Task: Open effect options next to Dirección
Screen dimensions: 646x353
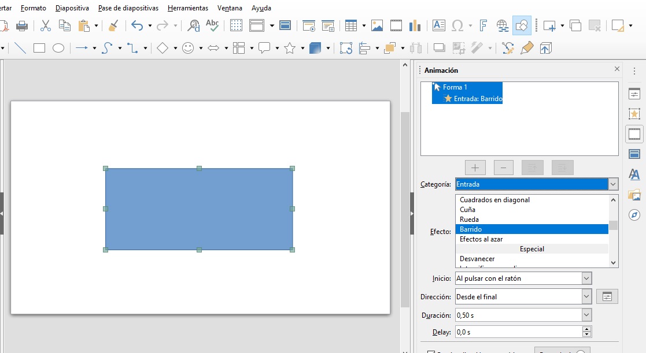Action: pyautogui.click(x=607, y=296)
